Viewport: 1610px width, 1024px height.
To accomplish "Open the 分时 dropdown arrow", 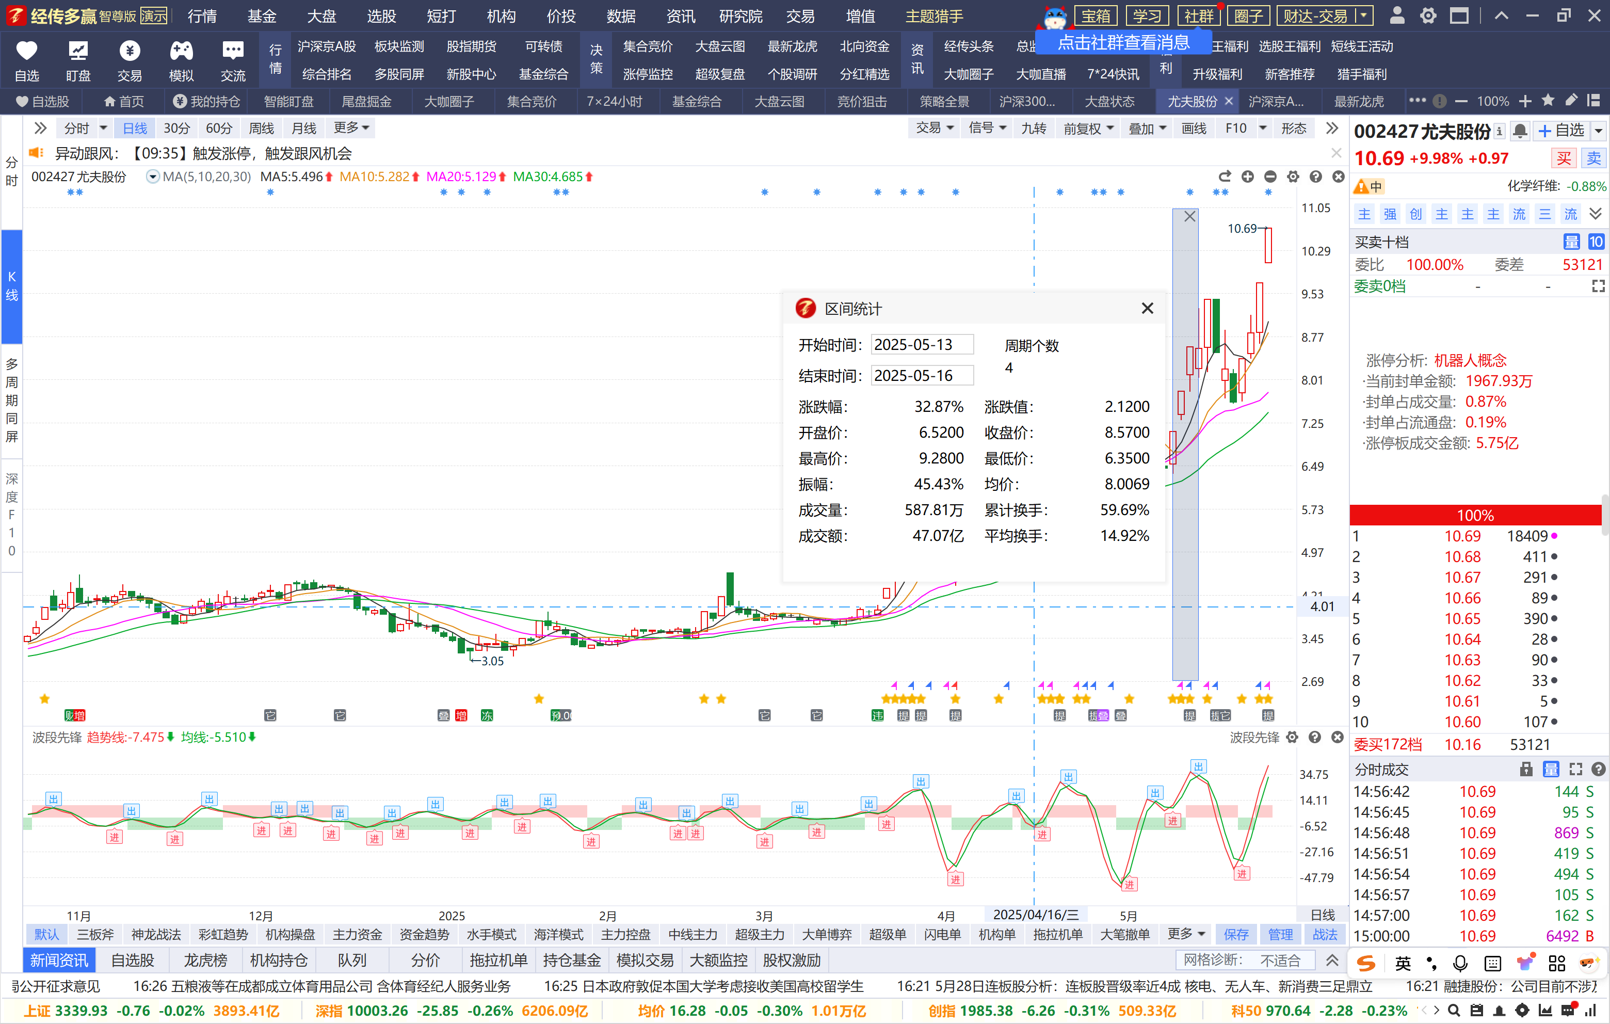I will pos(103,128).
